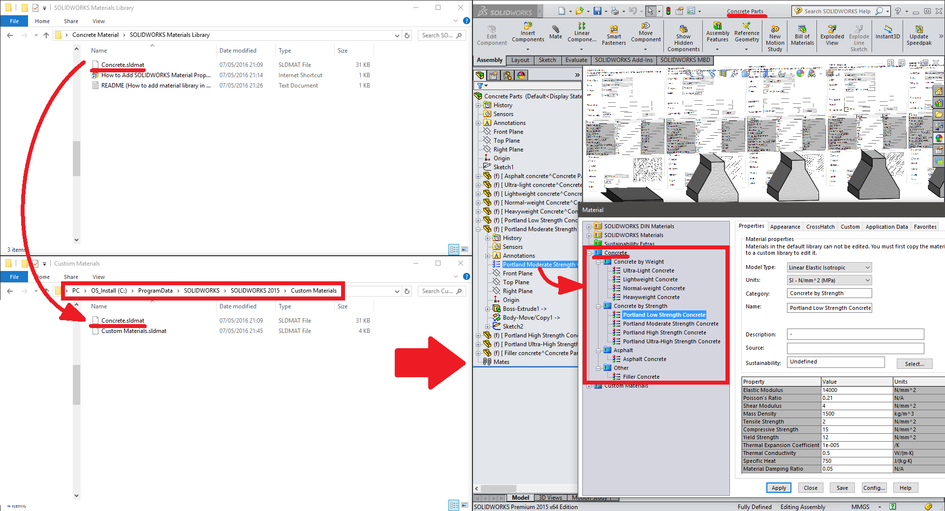945x511 pixels.
Task: Click the Save button in Material dialog
Action: (x=842, y=488)
